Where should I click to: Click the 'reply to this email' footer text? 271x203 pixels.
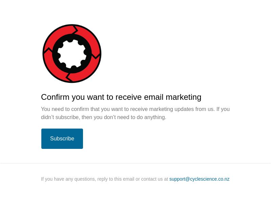pos(116,179)
